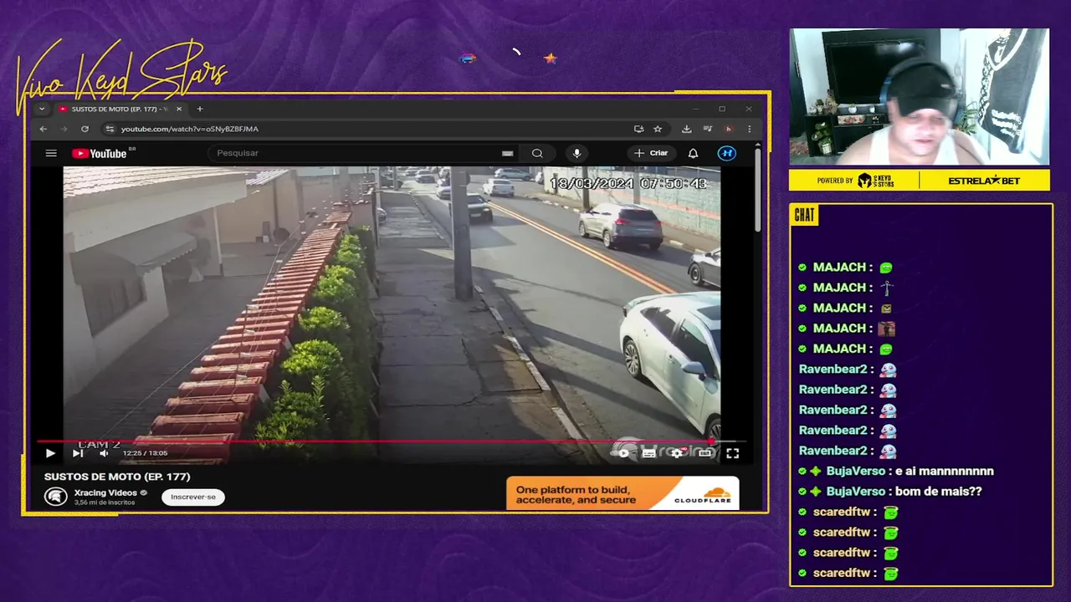Open video settings gear

[x=677, y=453]
